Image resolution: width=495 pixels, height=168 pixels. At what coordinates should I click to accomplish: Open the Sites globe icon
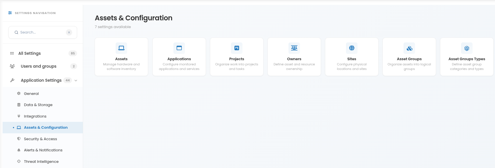[352, 48]
